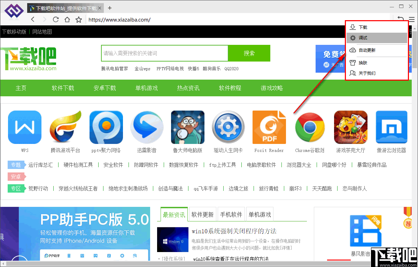Image resolution: width=418 pixels, height=267 pixels.
Task: Open 腾讯游戏平台 app icon
Action: pyautogui.click(x=65, y=127)
